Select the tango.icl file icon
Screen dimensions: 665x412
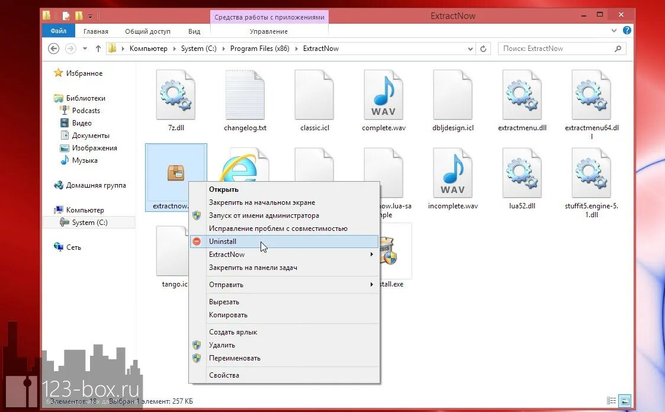[x=172, y=251]
